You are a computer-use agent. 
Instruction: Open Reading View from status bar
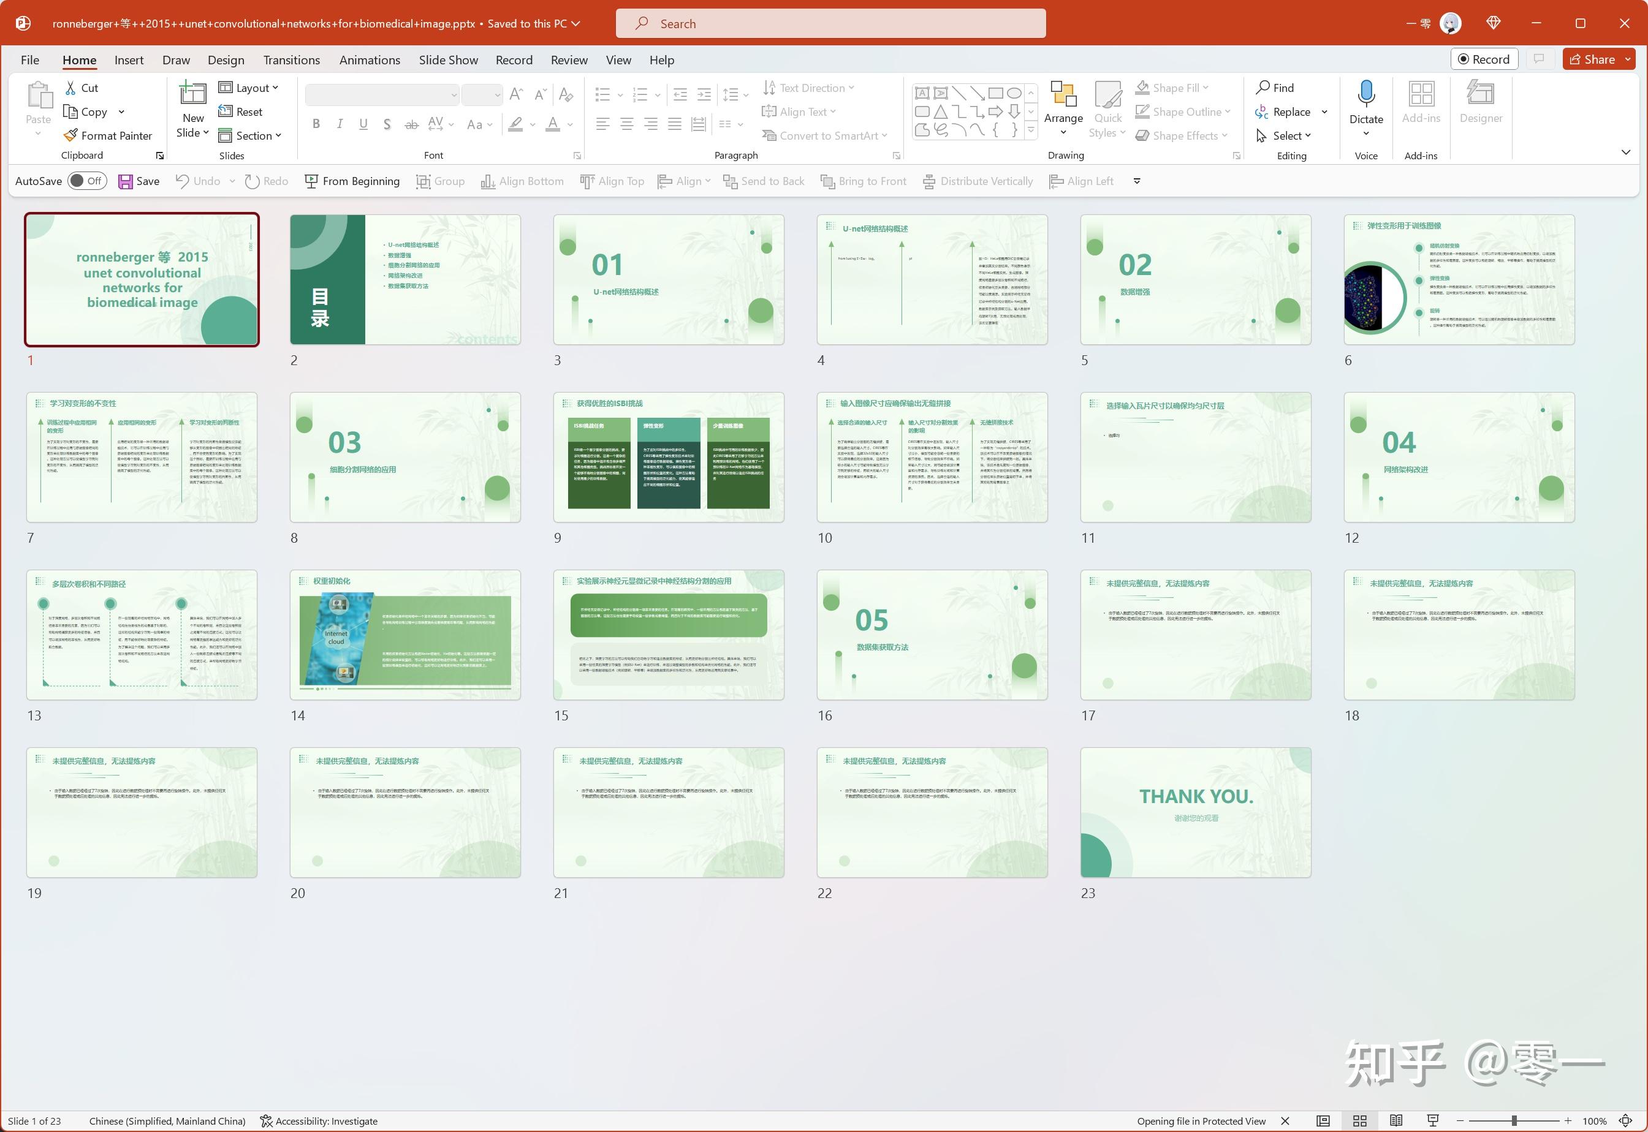[1395, 1120]
